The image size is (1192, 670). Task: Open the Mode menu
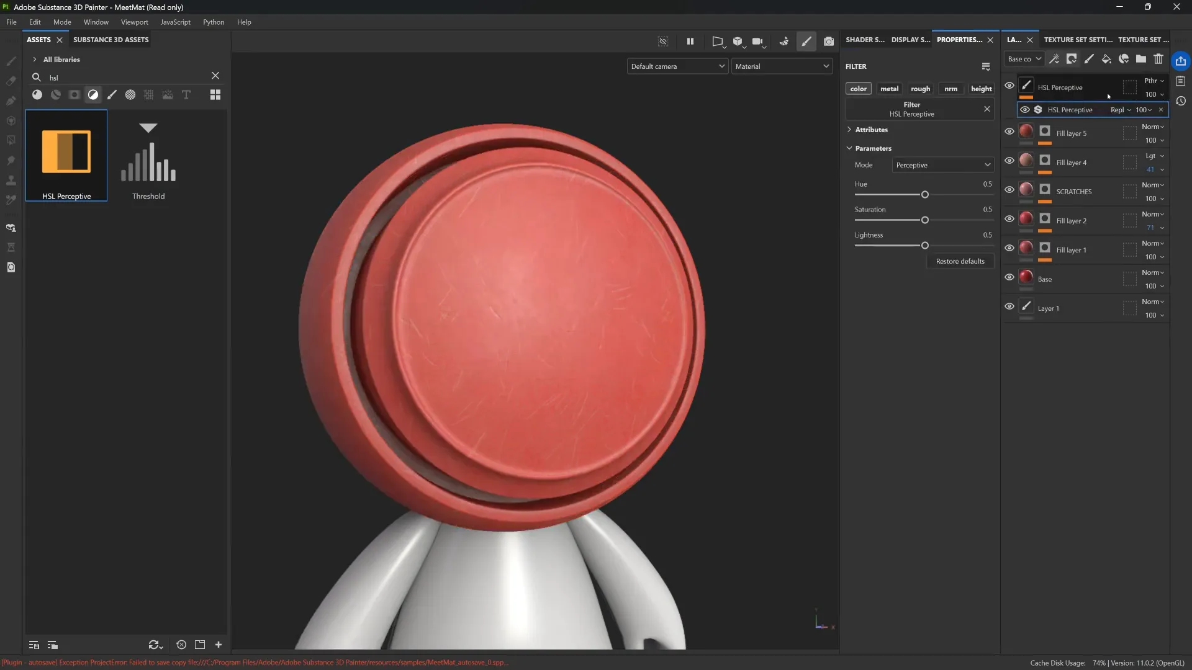[62, 22]
